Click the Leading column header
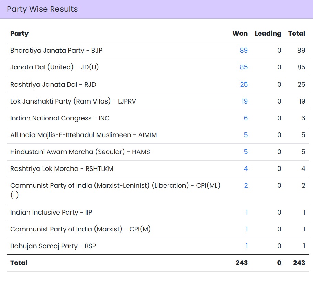Viewport: 313px width, 283px height. [268, 34]
